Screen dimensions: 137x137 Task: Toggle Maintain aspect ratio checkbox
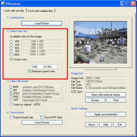(29, 71)
